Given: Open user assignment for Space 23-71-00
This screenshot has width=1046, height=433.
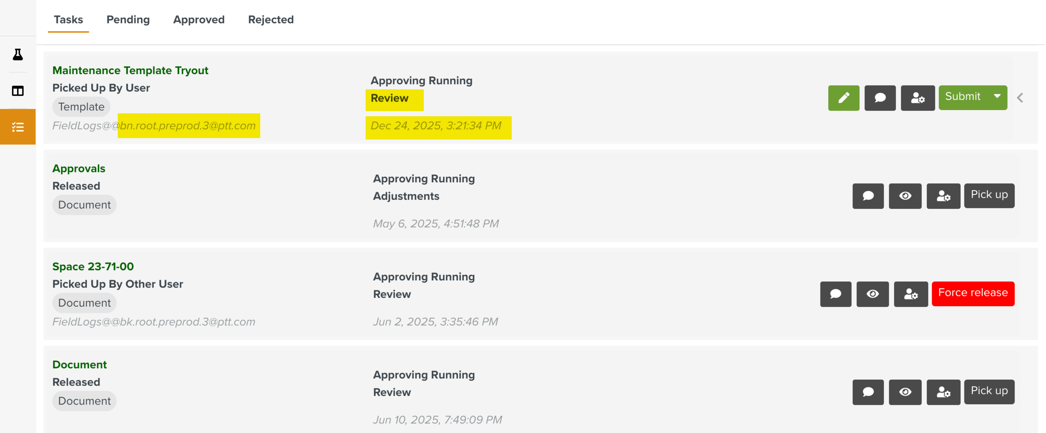Looking at the screenshot, I should 910,294.
